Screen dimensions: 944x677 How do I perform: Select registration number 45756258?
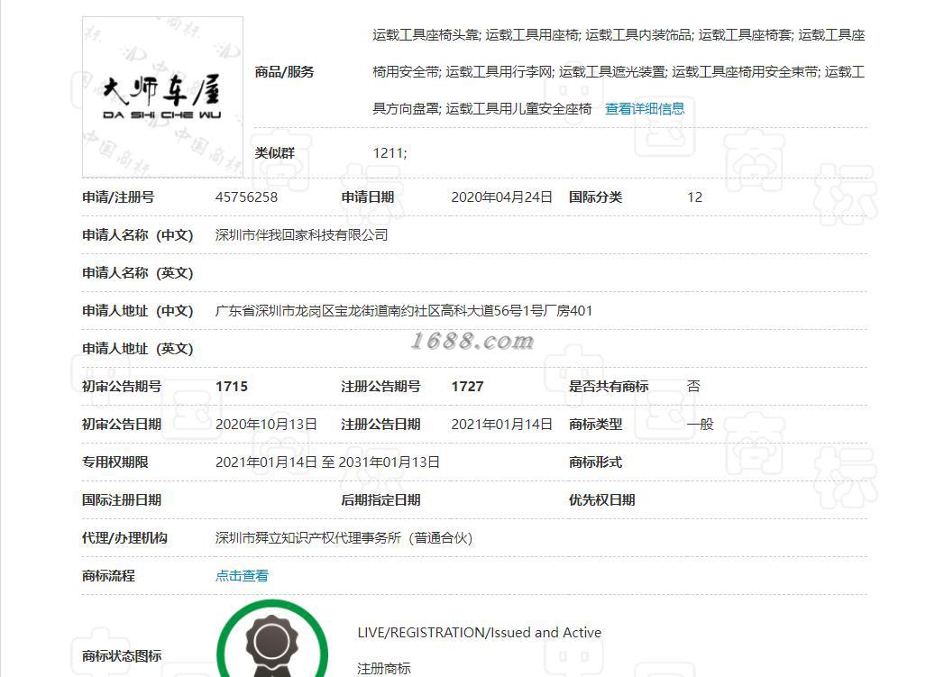click(x=246, y=197)
